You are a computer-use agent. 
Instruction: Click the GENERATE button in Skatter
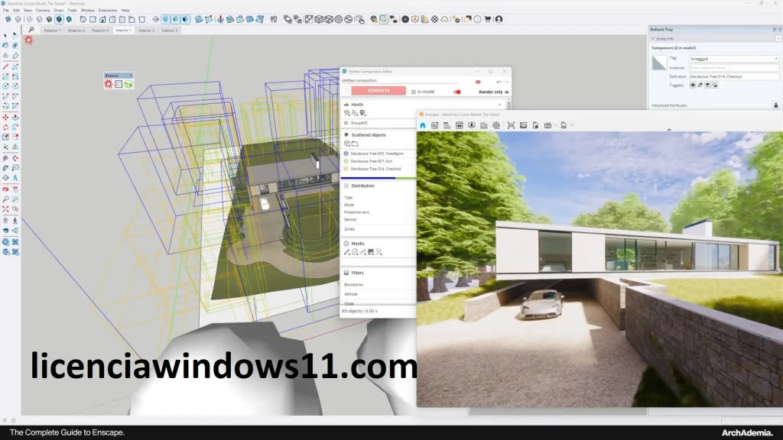pyautogui.click(x=379, y=90)
